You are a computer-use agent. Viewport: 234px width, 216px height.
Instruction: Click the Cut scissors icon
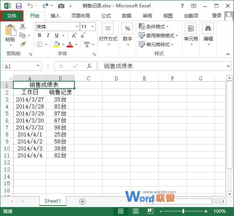pos(23,26)
